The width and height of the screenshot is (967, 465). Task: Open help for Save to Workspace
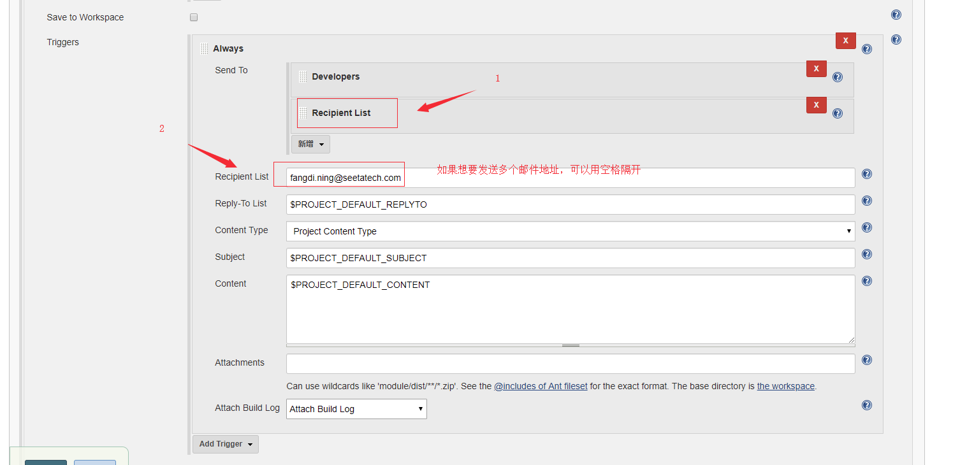pyautogui.click(x=896, y=15)
